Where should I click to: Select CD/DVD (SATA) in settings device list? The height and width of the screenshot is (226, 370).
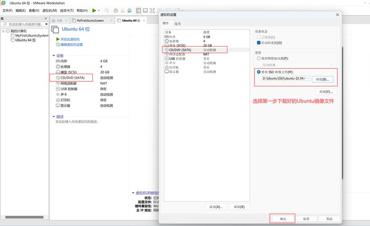click(x=207, y=50)
